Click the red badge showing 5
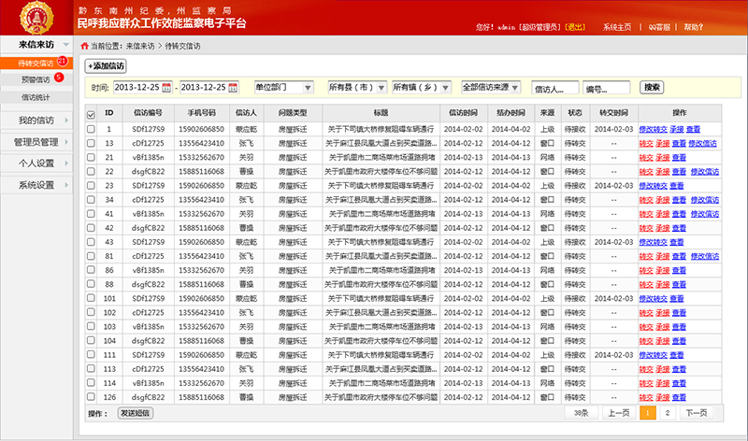748x441 pixels. pos(58,78)
